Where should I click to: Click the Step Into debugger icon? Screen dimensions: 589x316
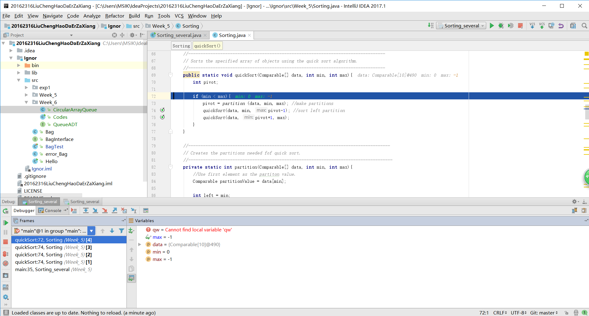tap(95, 210)
